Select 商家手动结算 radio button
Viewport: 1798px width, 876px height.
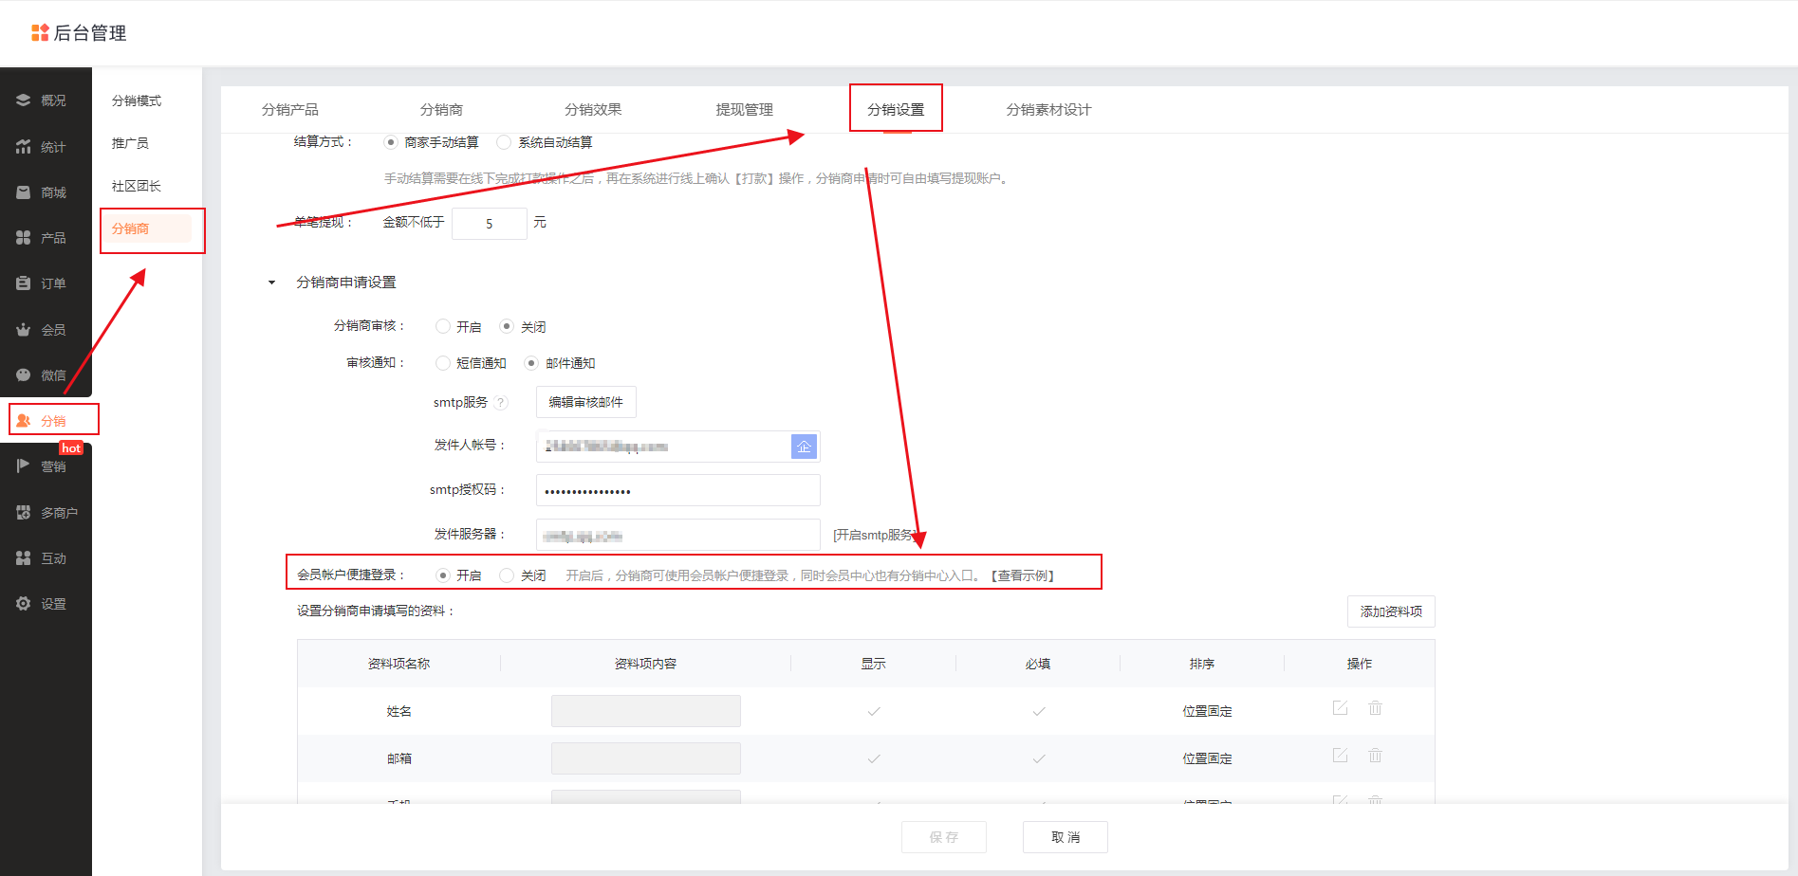(x=391, y=142)
